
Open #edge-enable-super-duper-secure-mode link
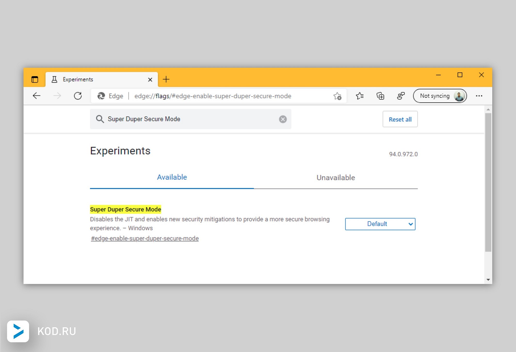coord(145,239)
